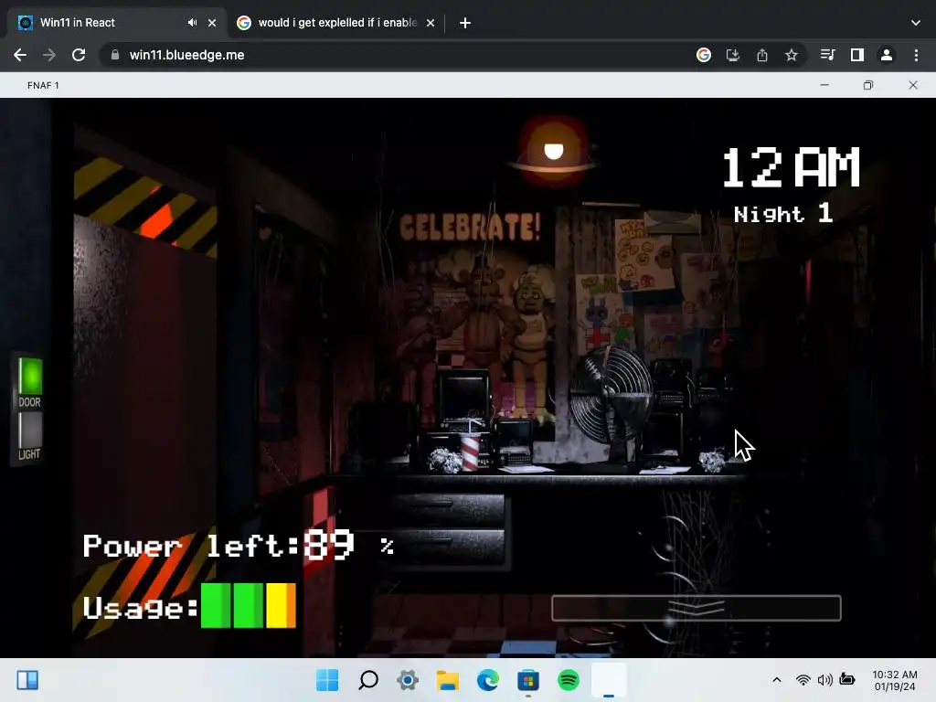Launch Settings from the taskbar
Viewport: 936px width, 702px height.
click(x=408, y=680)
